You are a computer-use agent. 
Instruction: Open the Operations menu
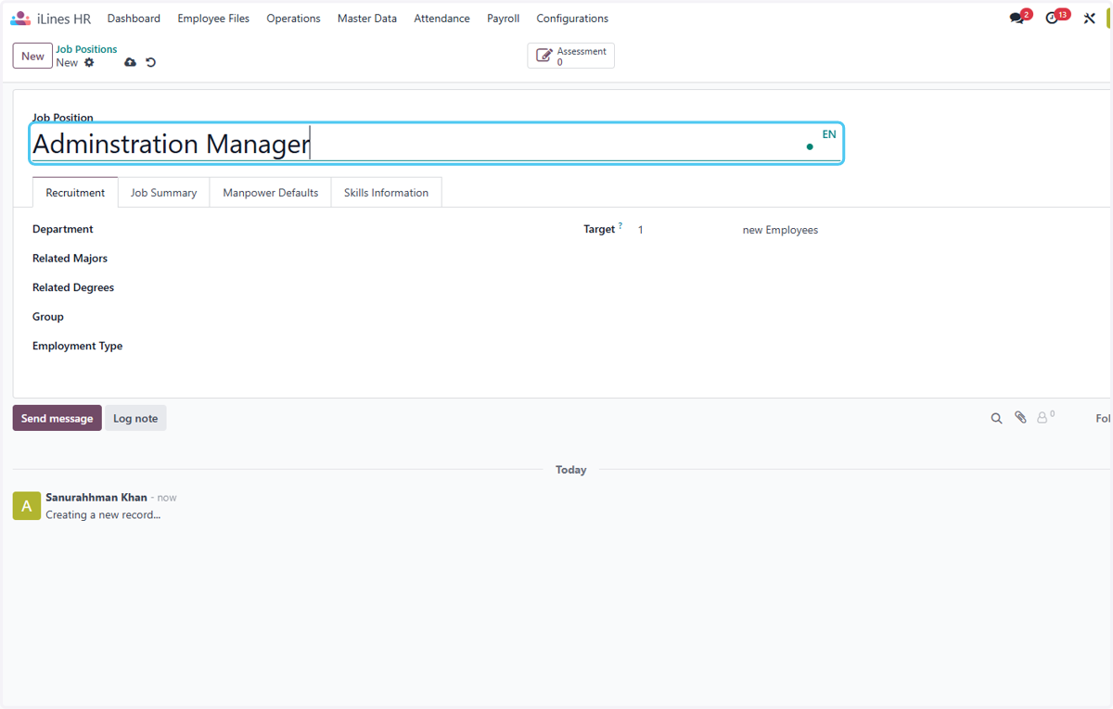point(293,19)
